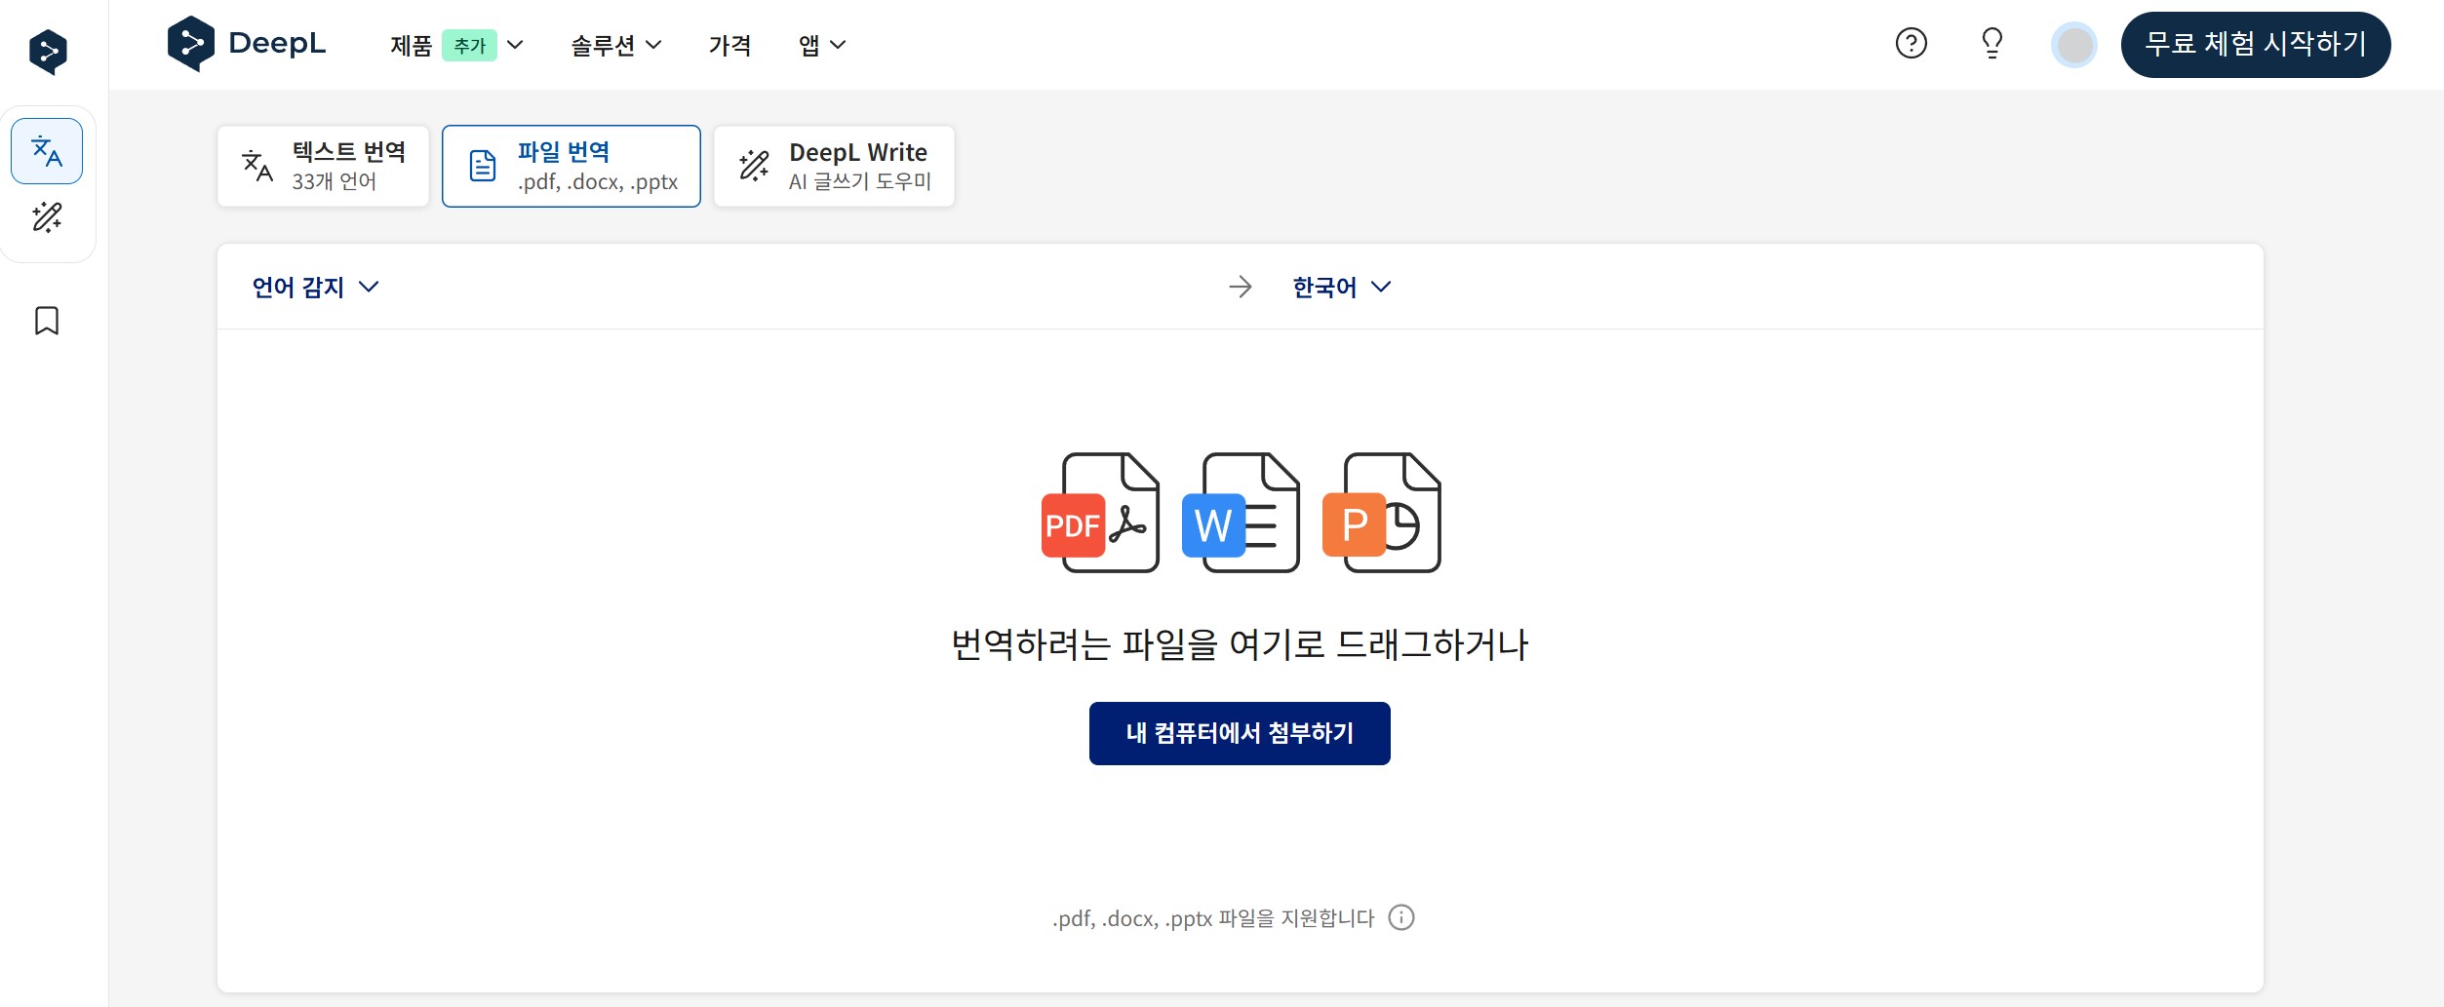Screen dimensions: 2444x1007
Task: Open the 가격 pricing page
Action: point(729,45)
